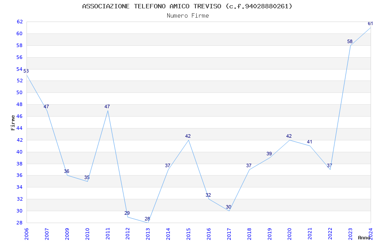375x242 pixels.
Task: Select the 28 tick label on Firme axis
Action: click(19, 223)
